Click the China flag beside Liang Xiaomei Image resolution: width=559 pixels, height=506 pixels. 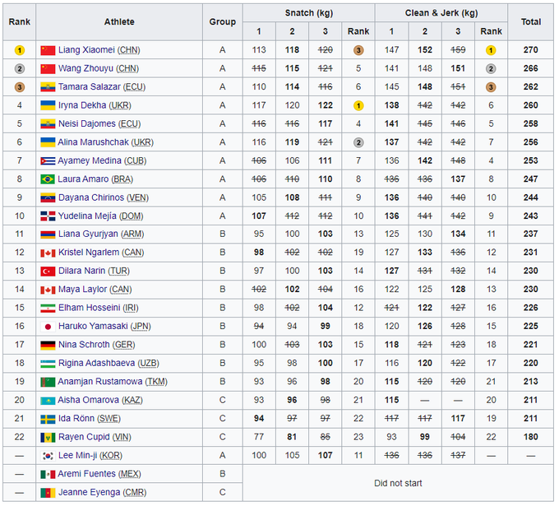click(x=48, y=50)
